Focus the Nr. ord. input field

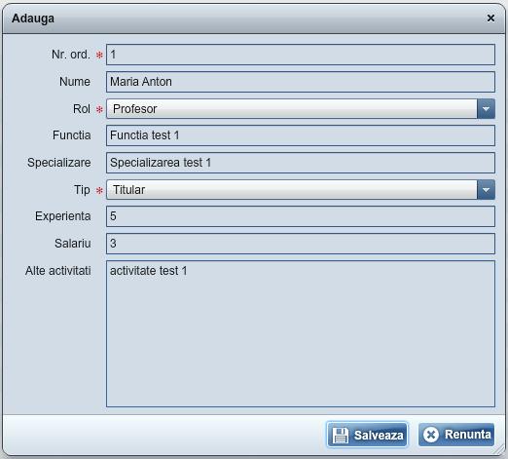(301, 55)
